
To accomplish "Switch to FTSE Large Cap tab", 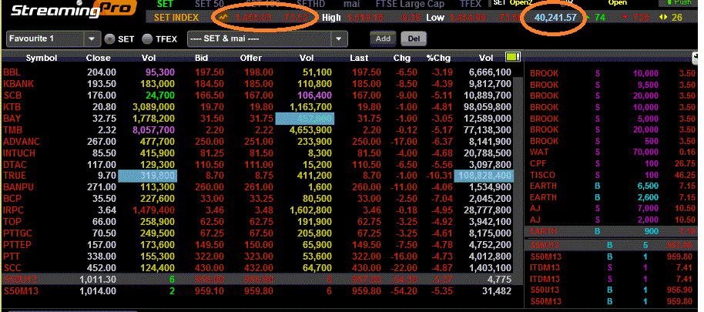I will pos(411,4).
